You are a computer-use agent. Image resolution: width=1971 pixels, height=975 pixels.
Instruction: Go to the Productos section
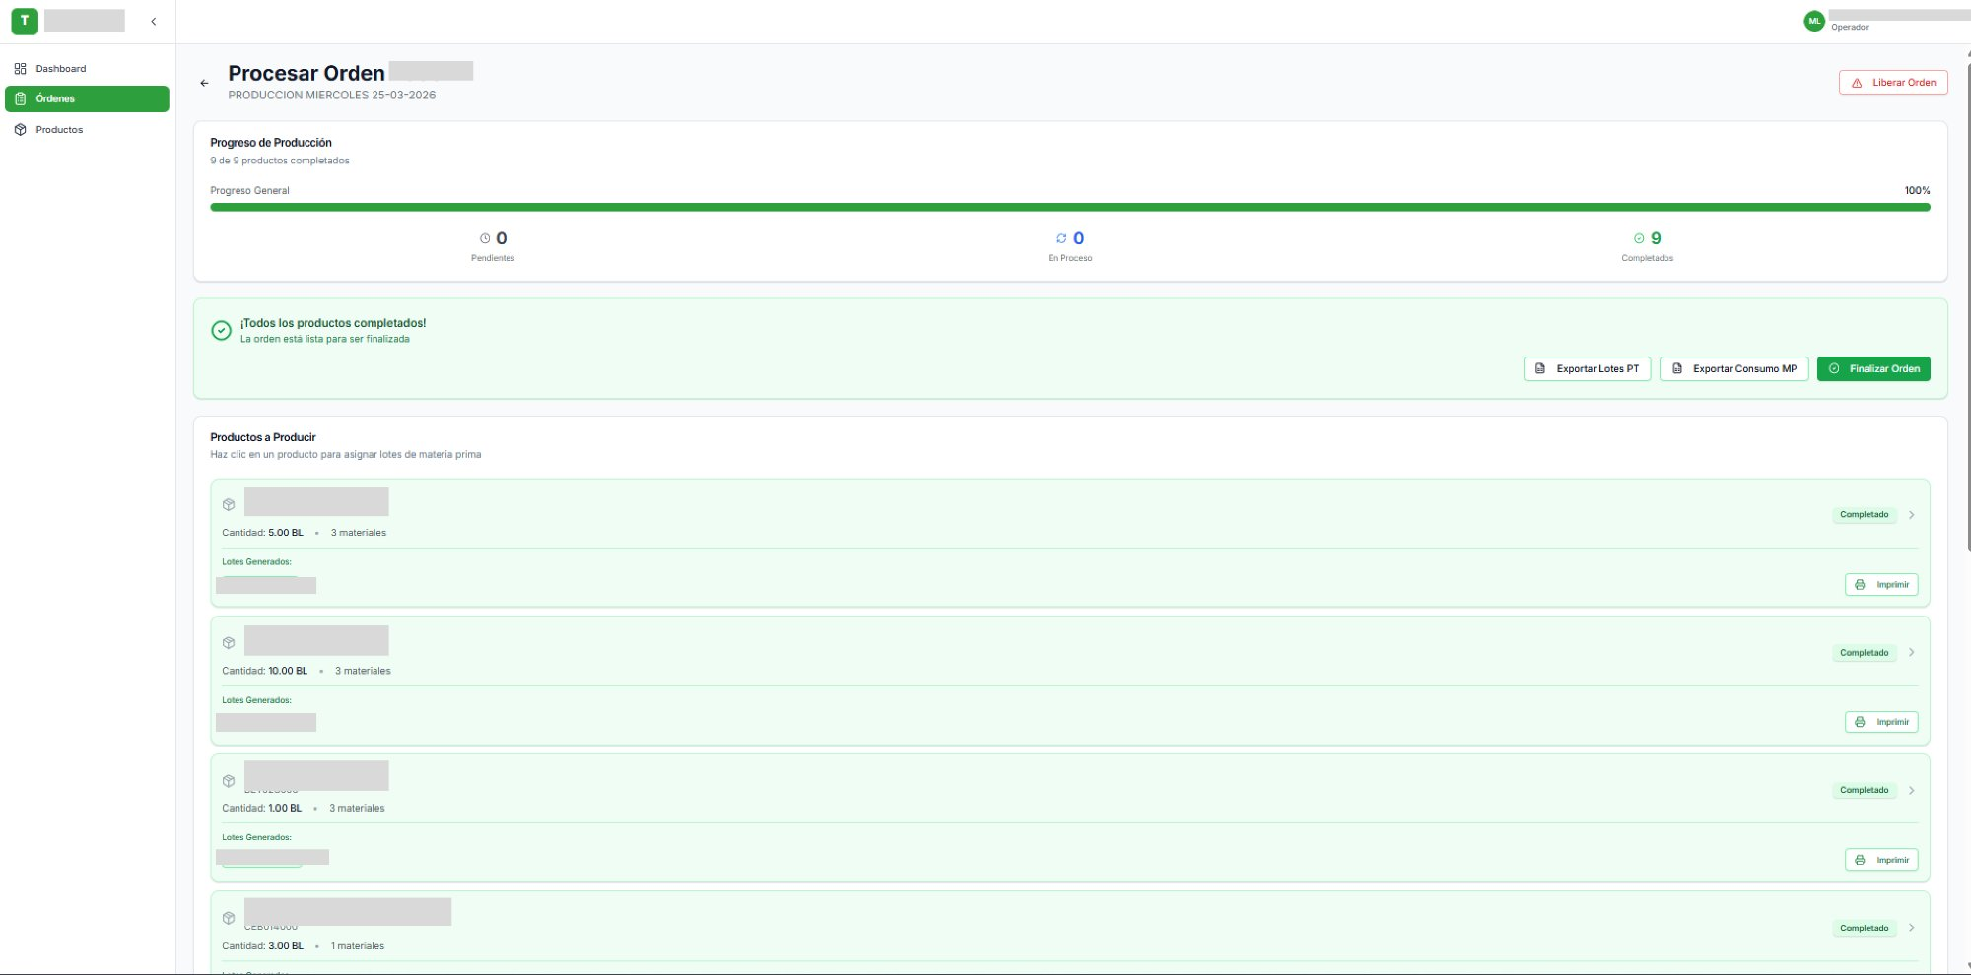coord(59,130)
